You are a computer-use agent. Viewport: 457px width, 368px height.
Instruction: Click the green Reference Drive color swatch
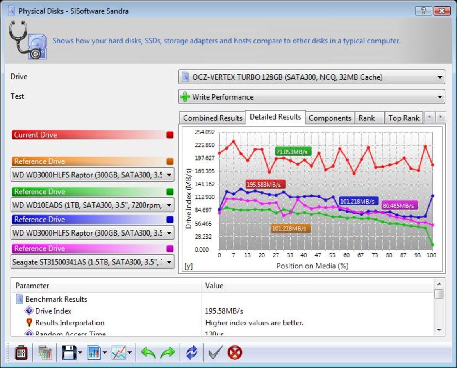tap(170, 191)
